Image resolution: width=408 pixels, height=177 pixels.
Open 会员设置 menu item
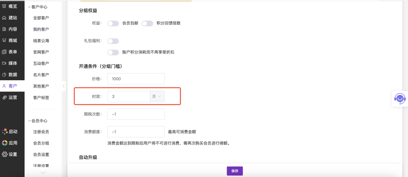(x=41, y=155)
